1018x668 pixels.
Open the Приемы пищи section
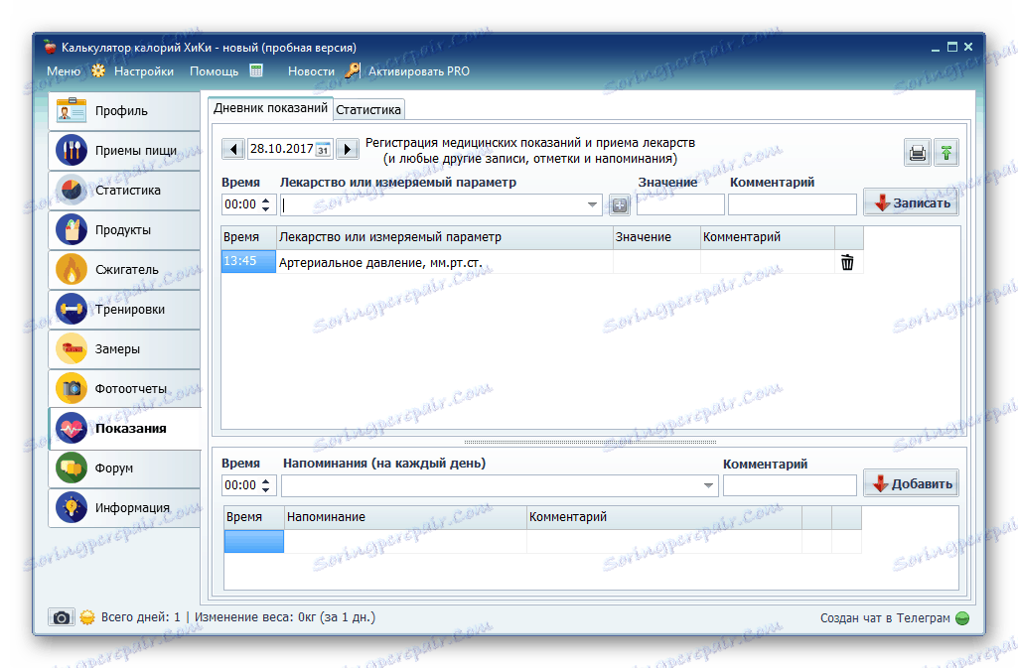click(x=124, y=151)
